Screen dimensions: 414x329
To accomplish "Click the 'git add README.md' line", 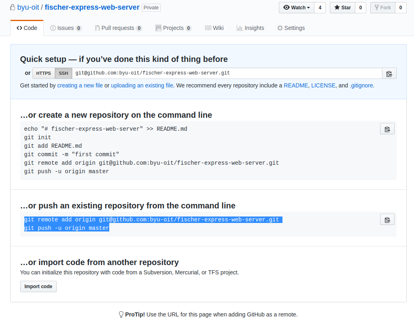I will pos(53,146).
